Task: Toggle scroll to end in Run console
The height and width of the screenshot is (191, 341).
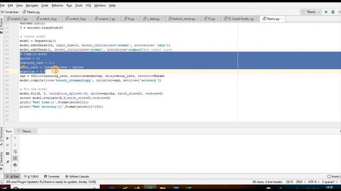Action: 15,158
